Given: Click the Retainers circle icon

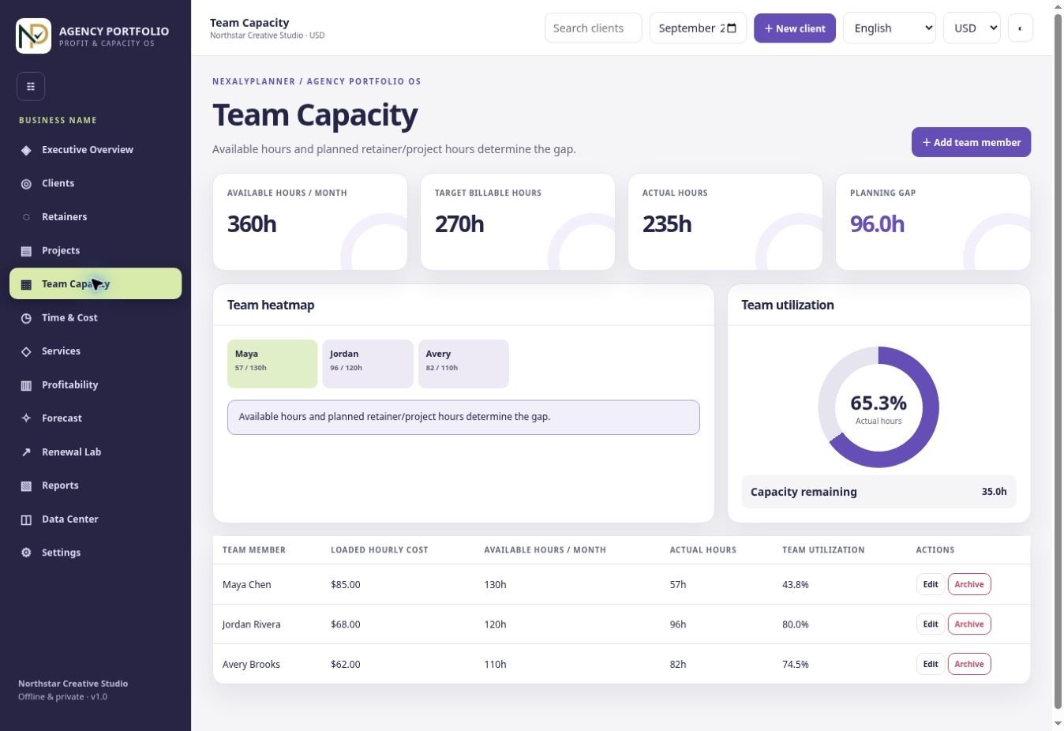Looking at the screenshot, I should tap(26, 217).
